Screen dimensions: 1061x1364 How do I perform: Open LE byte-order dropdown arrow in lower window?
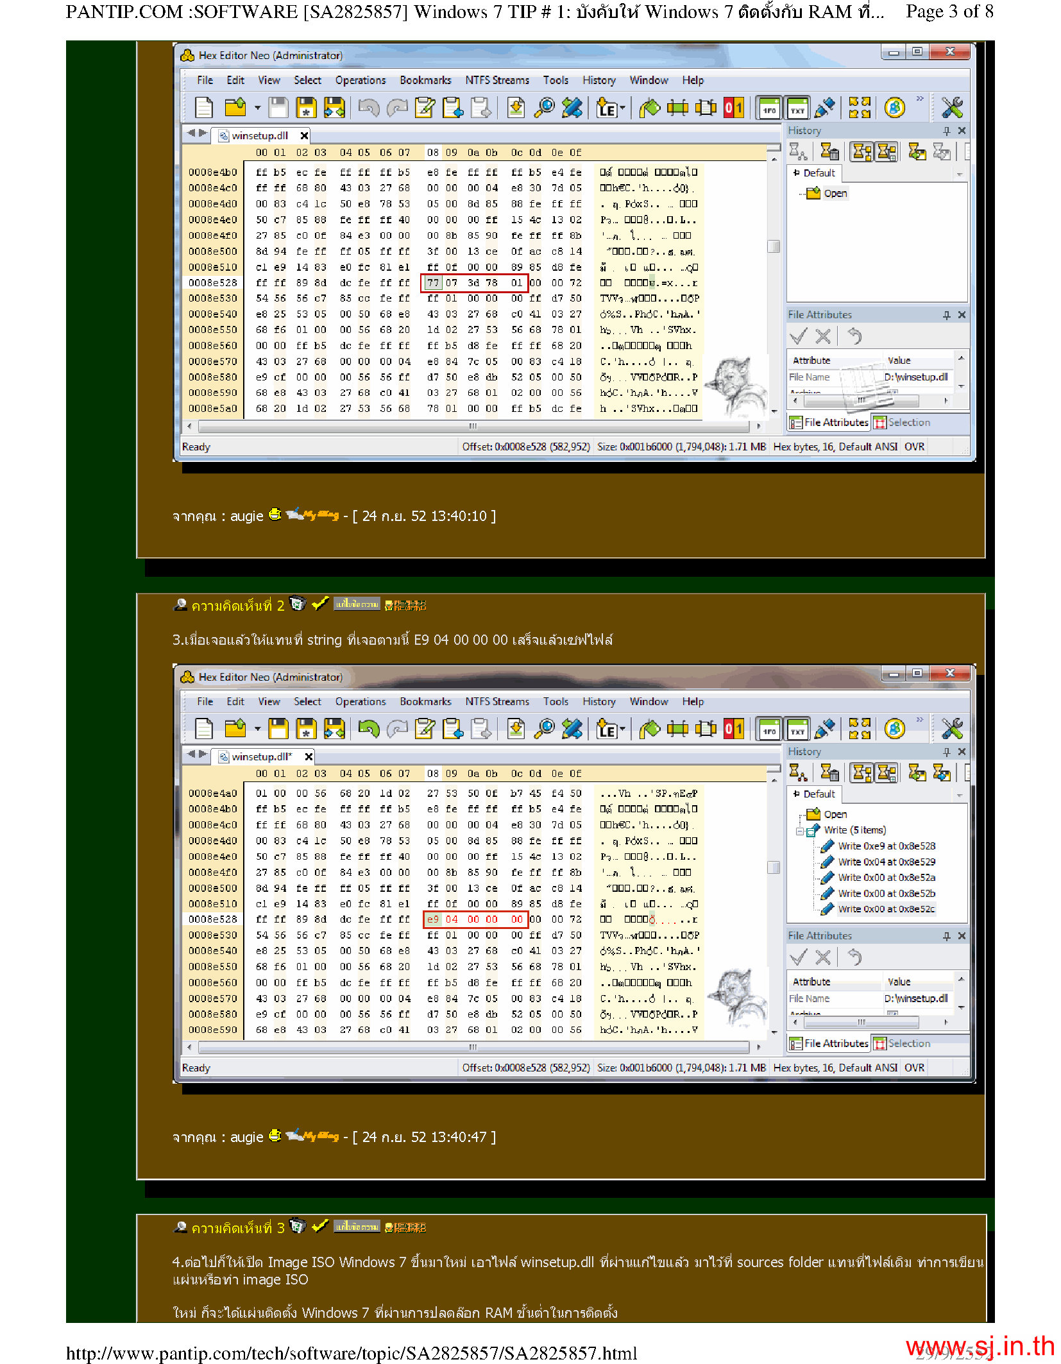click(x=622, y=729)
